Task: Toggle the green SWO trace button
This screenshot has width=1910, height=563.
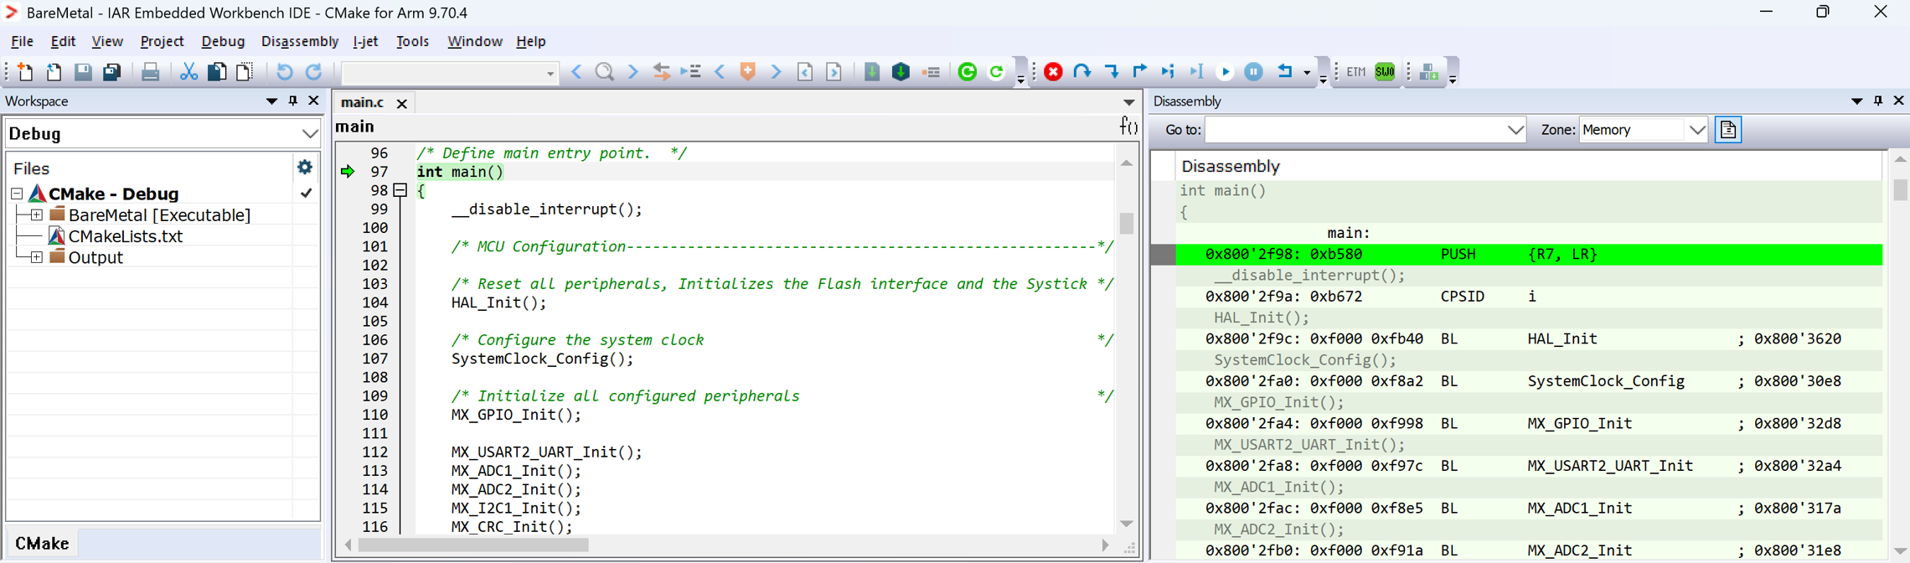Action: (x=1385, y=72)
